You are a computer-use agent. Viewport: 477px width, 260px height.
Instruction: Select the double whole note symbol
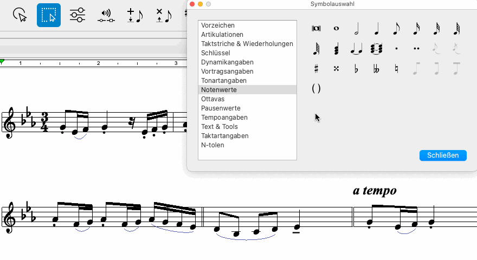tap(317, 29)
